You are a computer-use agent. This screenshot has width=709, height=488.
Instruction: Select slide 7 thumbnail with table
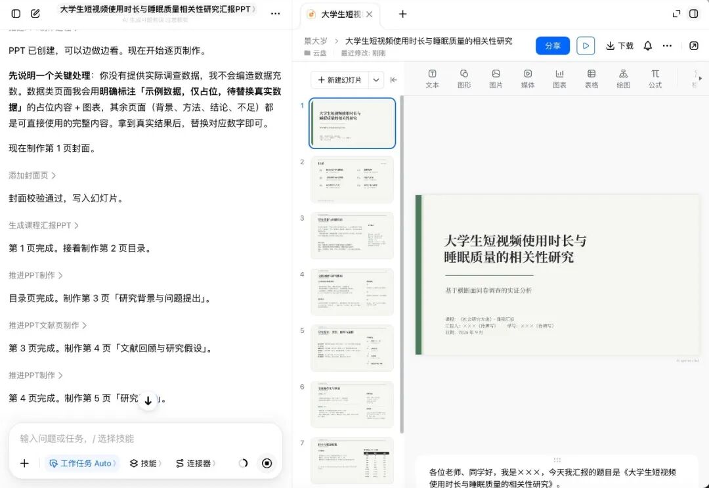(x=352, y=460)
